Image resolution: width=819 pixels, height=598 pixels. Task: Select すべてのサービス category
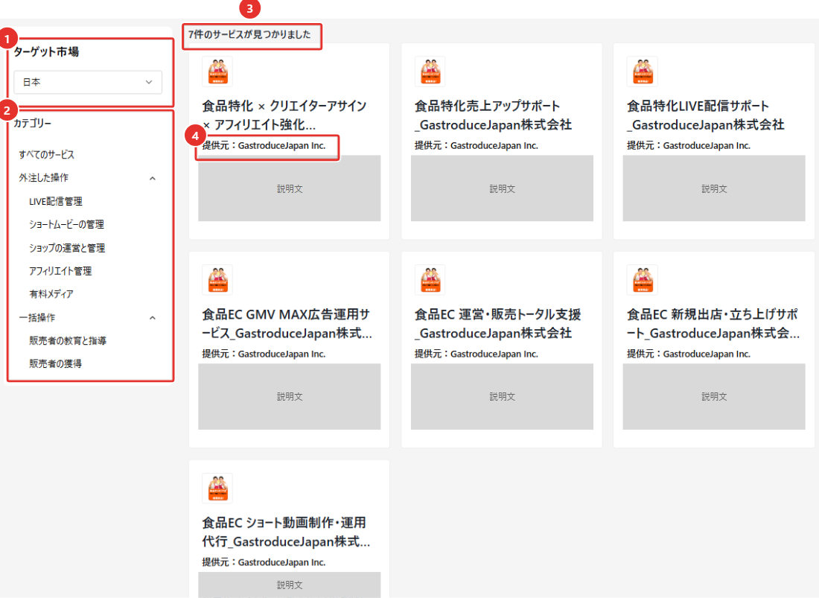pyautogui.click(x=46, y=155)
